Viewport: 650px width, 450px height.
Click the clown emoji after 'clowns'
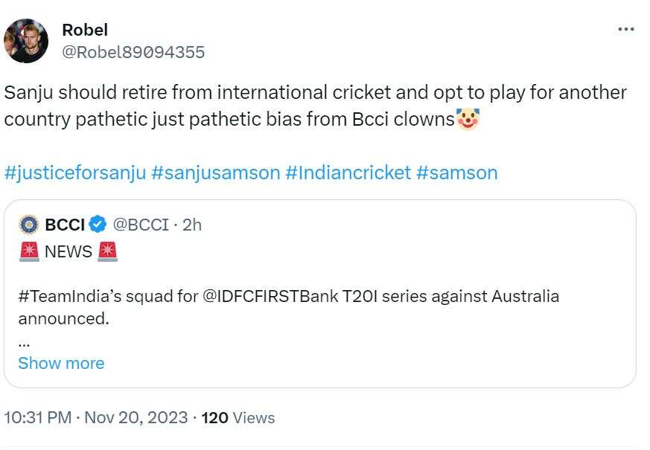coord(468,119)
